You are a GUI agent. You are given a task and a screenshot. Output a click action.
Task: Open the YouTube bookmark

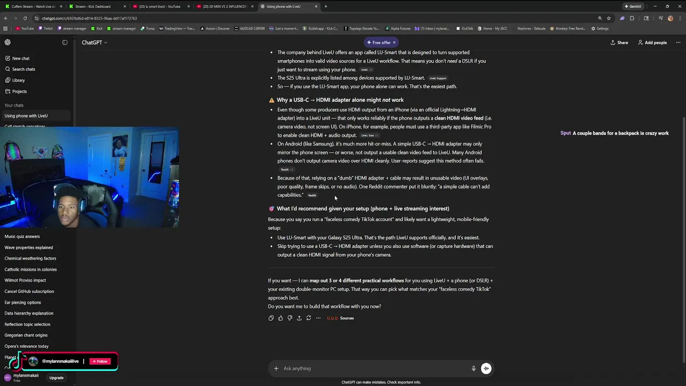coord(25,28)
